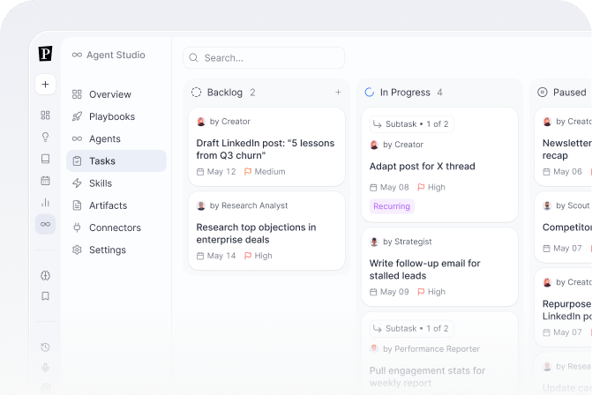Image resolution: width=592 pixels, height=395 pixels.
Task: Click by Creator avatar on Adapt post card
Action: 374,145
